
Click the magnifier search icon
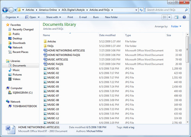[x=186, y=10]
